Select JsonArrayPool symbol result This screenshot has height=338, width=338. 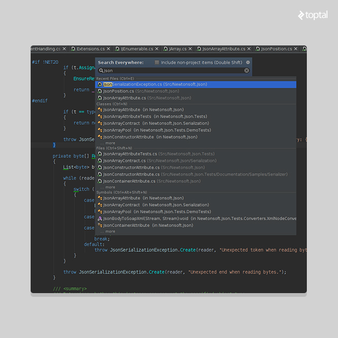click(x=196, y=212)
